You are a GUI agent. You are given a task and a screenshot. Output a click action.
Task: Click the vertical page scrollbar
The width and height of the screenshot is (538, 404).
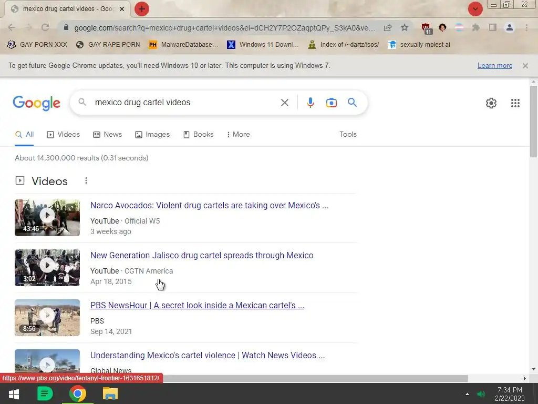pyautogui.click(x=533, y=122)
